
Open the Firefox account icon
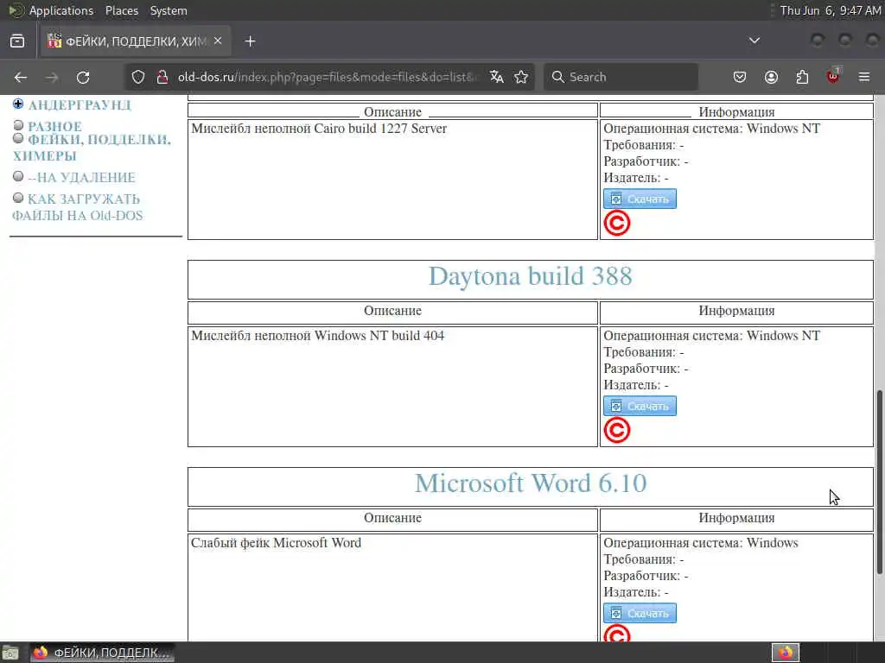tap(771, 77)
